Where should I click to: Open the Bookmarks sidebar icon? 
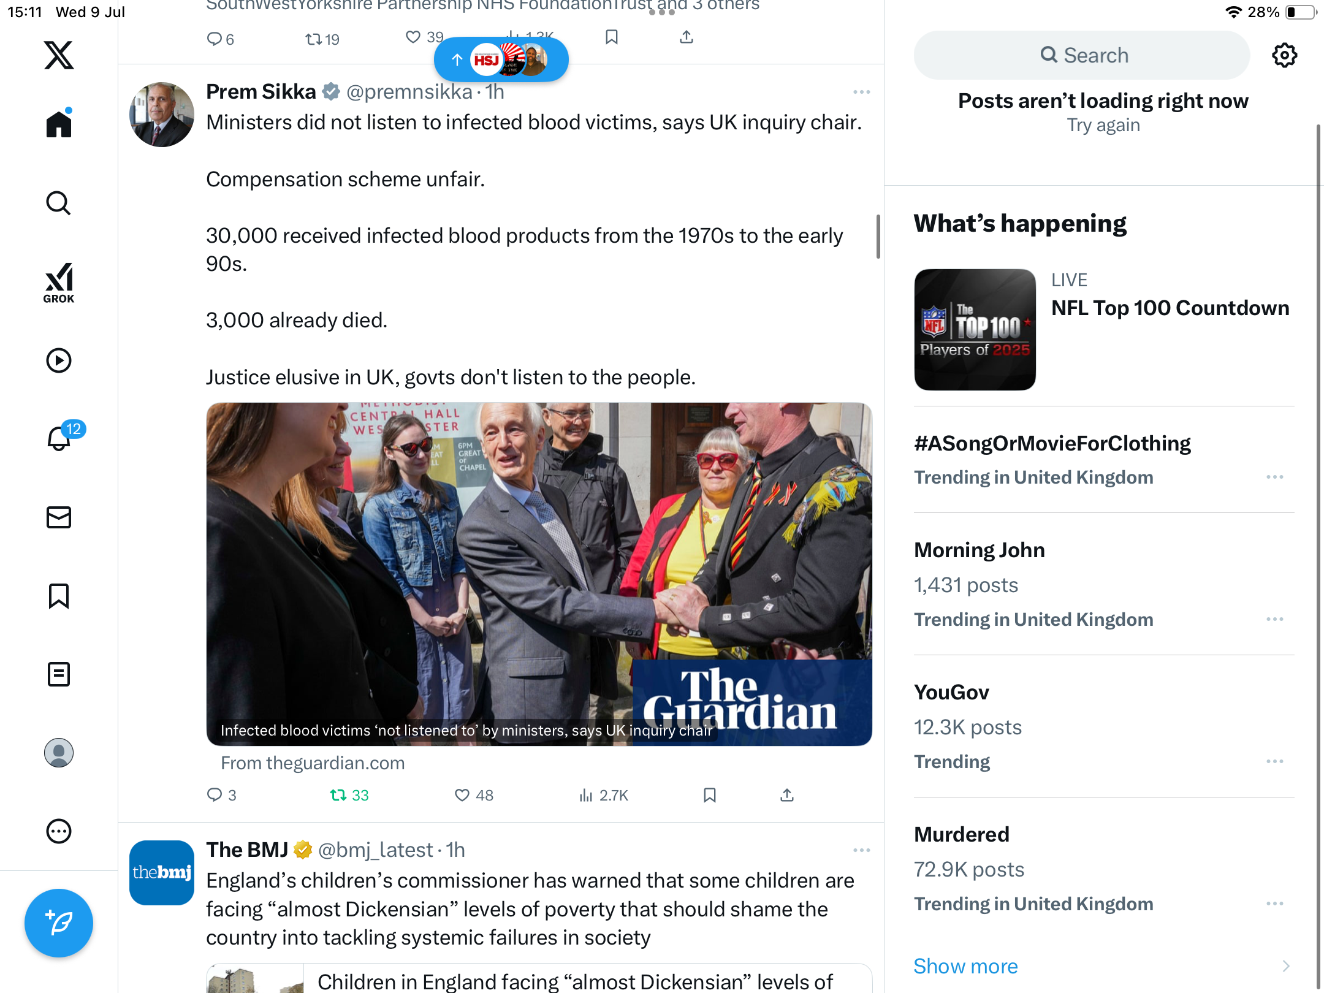pos(59,596)
